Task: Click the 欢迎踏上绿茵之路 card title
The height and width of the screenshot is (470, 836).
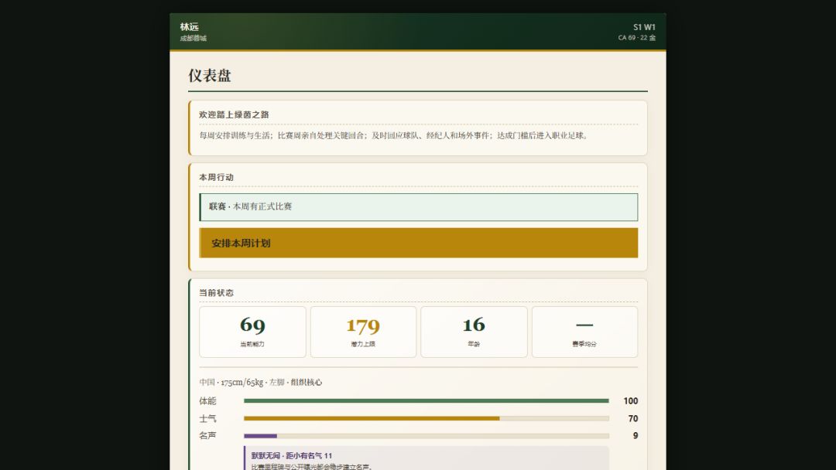Action: pos(234,114)
